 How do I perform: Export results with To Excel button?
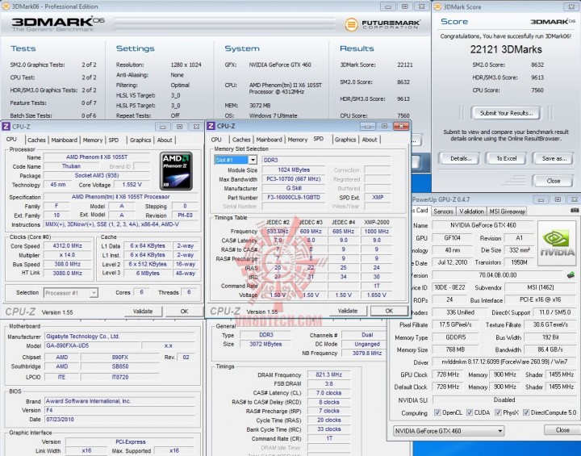pyautogui.click(x=506, y=158)
